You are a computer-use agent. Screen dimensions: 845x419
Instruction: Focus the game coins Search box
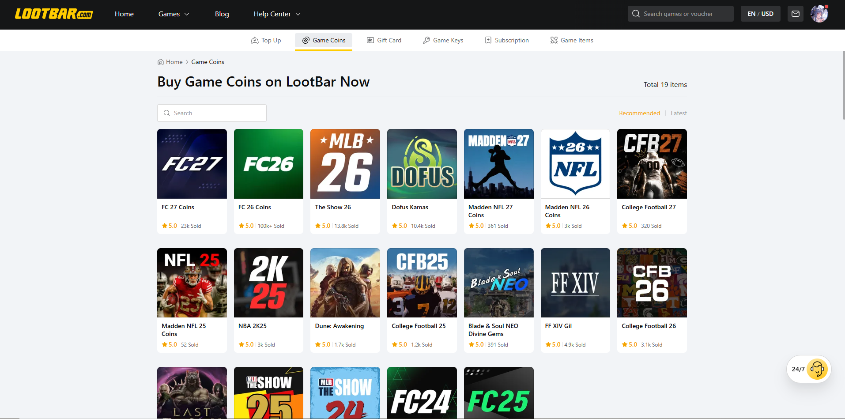click(x=212, y=113)
